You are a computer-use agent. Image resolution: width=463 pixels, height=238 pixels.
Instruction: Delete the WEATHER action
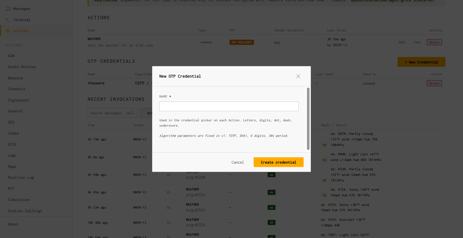[x=434, y=42]
